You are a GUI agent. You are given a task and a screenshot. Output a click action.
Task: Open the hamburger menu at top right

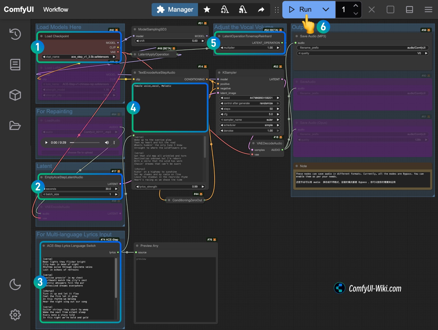(428, 10)
